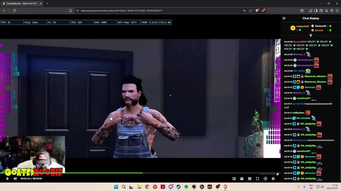Image resolution: width=341 pixels, height=191 pixels.
Task: Mute the video with the speaker icon
Action: pyautogui.click(x=15, y=179)
